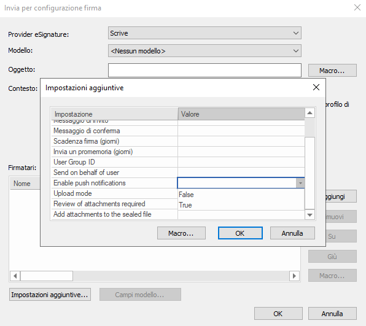Image resolution: width=366 pixels, height=326 pixels.
Task: Click the settings list vertical scrollbar thumb
Action: [310, 173]
